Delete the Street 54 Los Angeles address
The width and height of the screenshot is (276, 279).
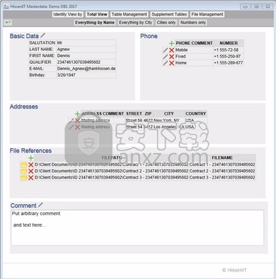[x=77, y=127]
